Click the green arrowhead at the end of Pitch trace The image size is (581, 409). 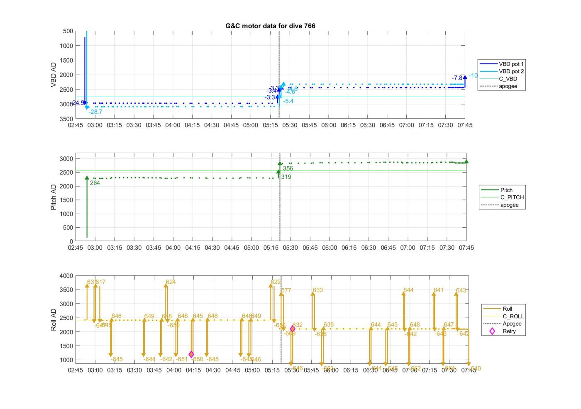click(x=466, y=161)
